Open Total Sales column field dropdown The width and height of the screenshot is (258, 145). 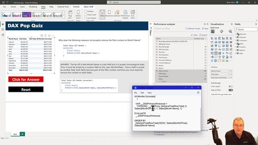pyautogui.click(x=229, y=74)
